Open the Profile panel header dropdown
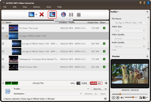The height and width of the screenshot is (102, 151). [115, 12]
